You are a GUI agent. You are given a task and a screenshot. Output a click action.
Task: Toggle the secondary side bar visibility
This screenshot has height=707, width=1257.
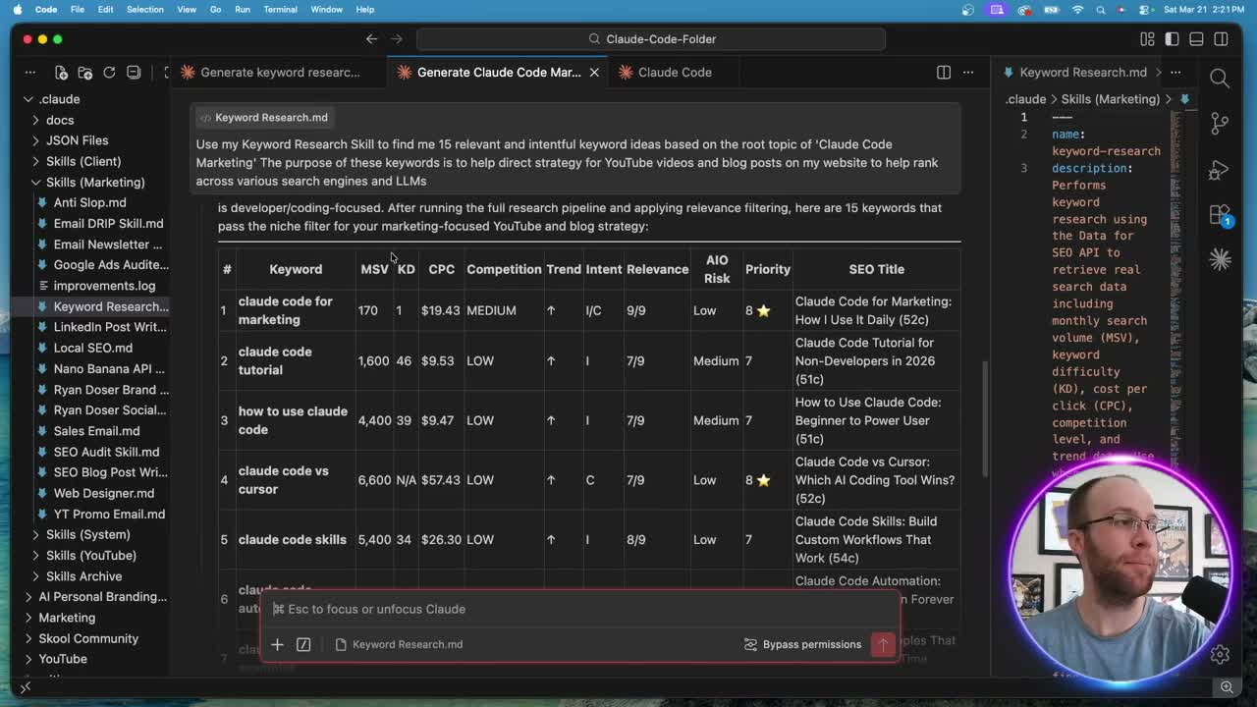(1221, 39)
